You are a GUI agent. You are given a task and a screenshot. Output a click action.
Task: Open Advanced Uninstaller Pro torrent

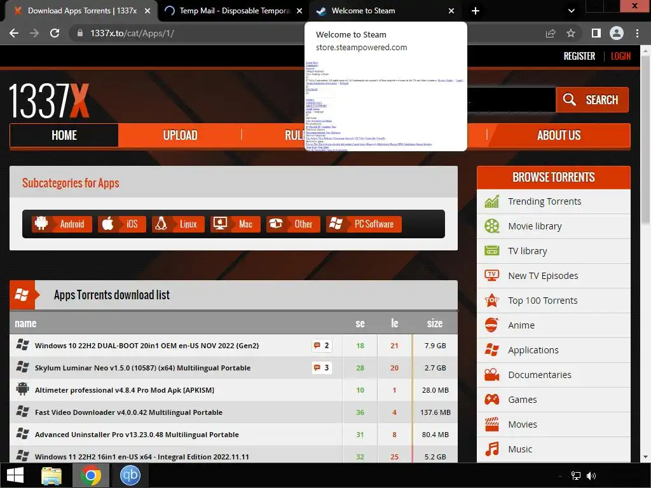[137, 435]
